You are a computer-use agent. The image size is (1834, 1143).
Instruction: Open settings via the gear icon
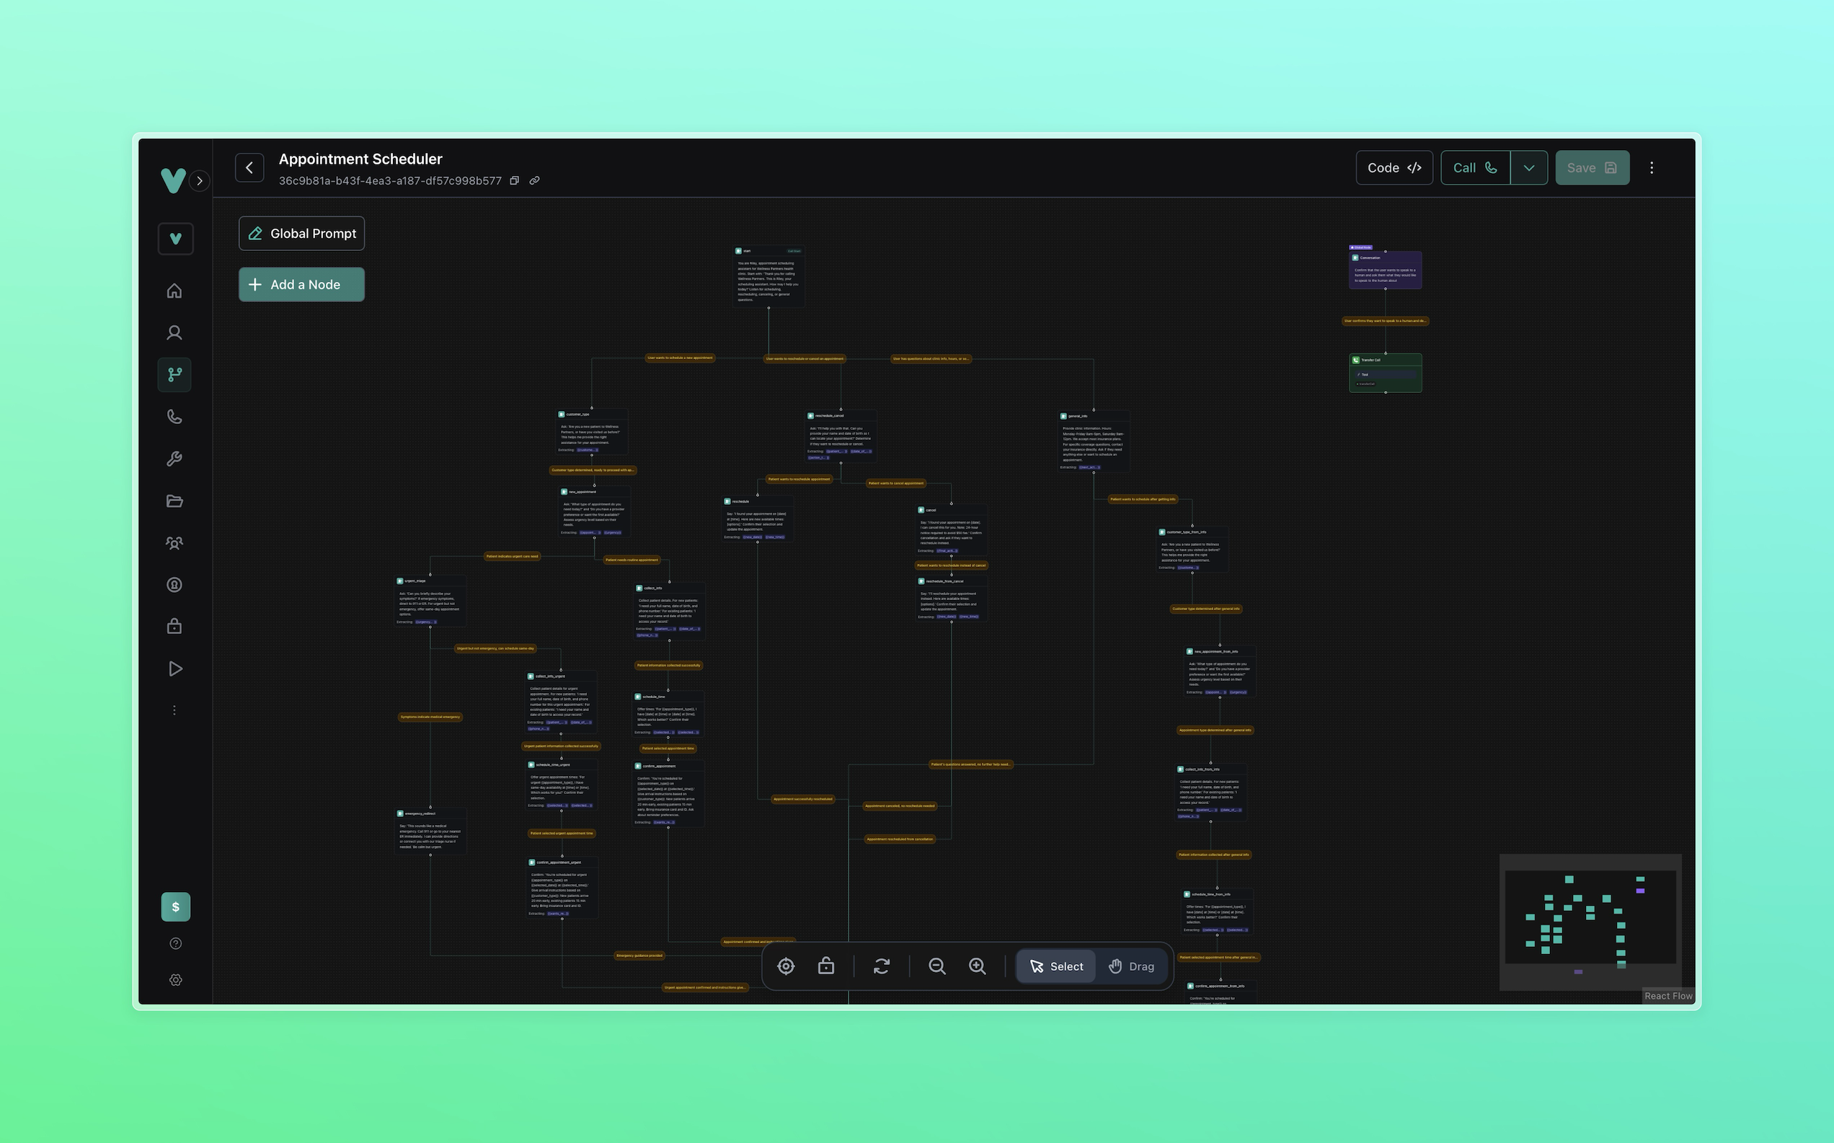[x=175, y=980]
